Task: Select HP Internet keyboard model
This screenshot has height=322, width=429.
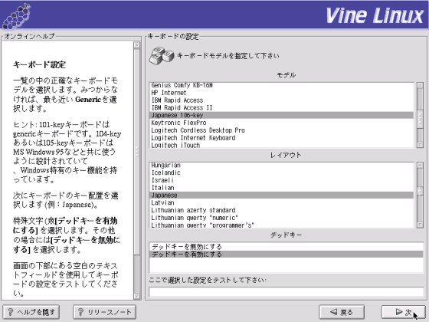Action: coord(281,93)
